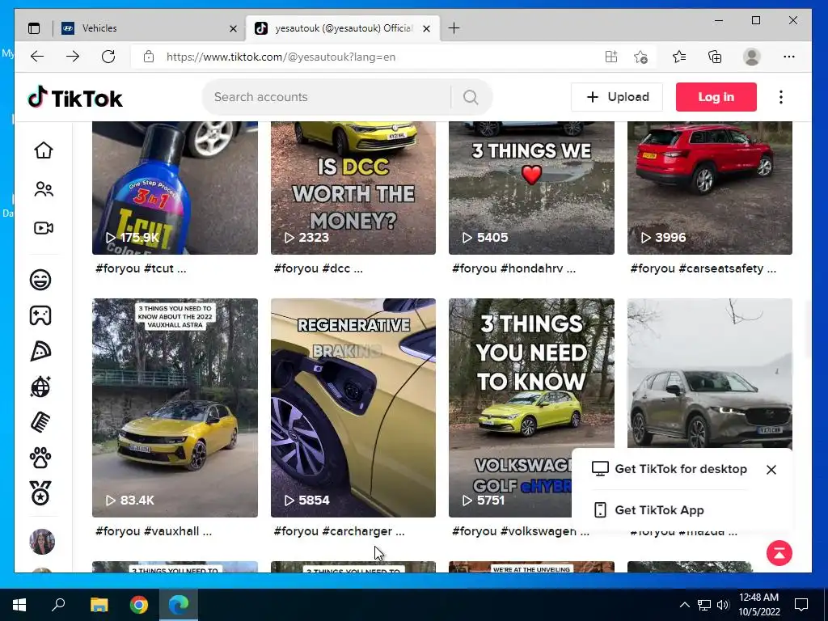Open Windows taskbar search
The image size is (828, 621).
58,605
